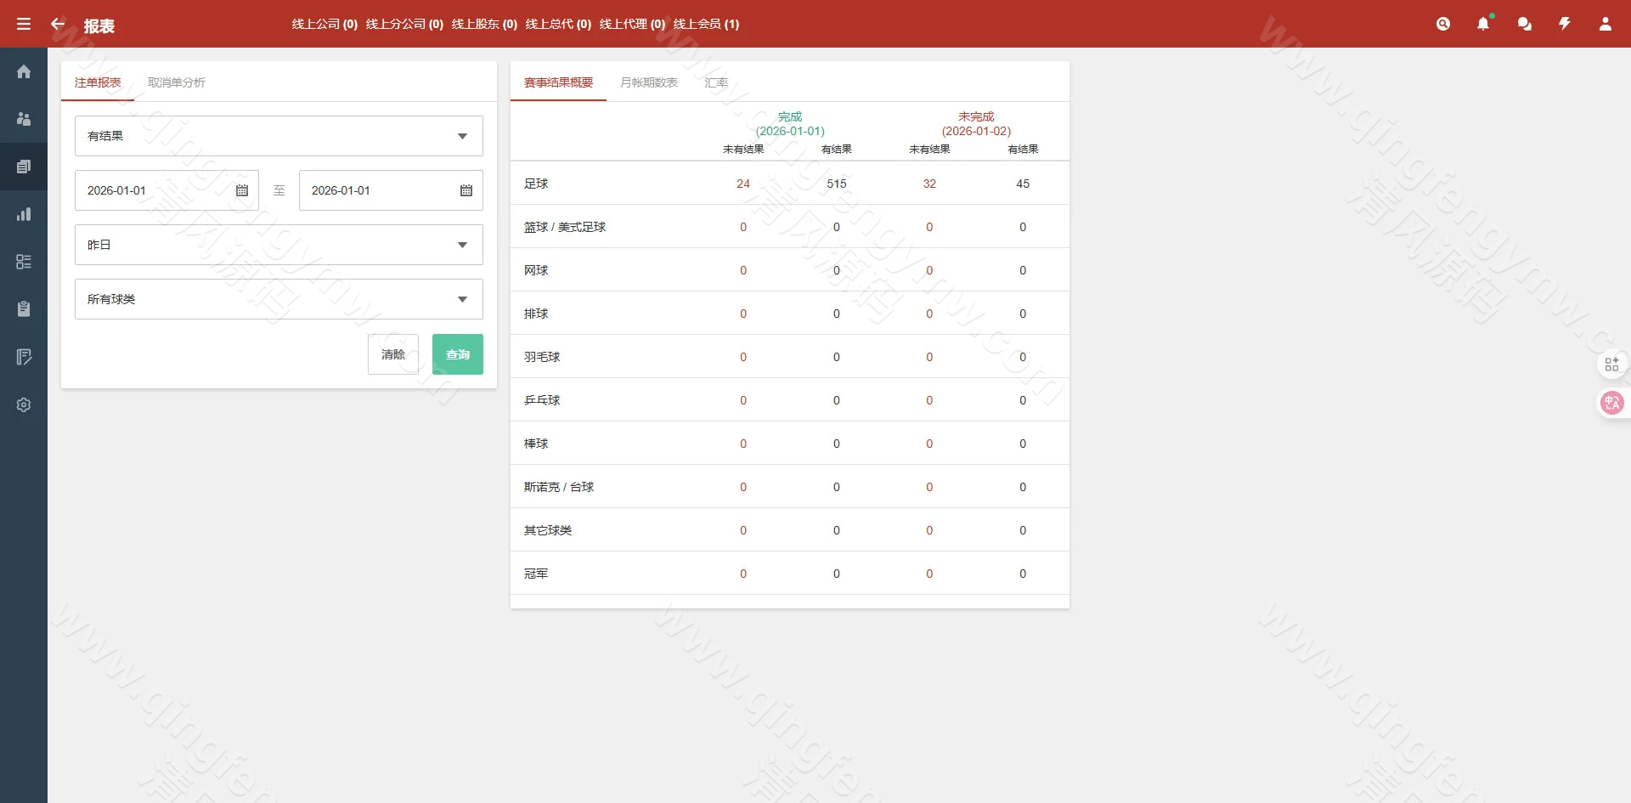Switch to the 月帐期数表 tab

tap(649, 82)
